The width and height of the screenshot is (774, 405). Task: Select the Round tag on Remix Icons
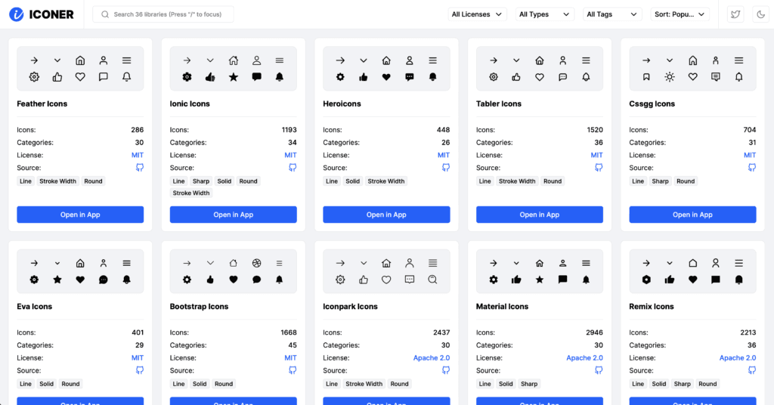coord(707,384)
